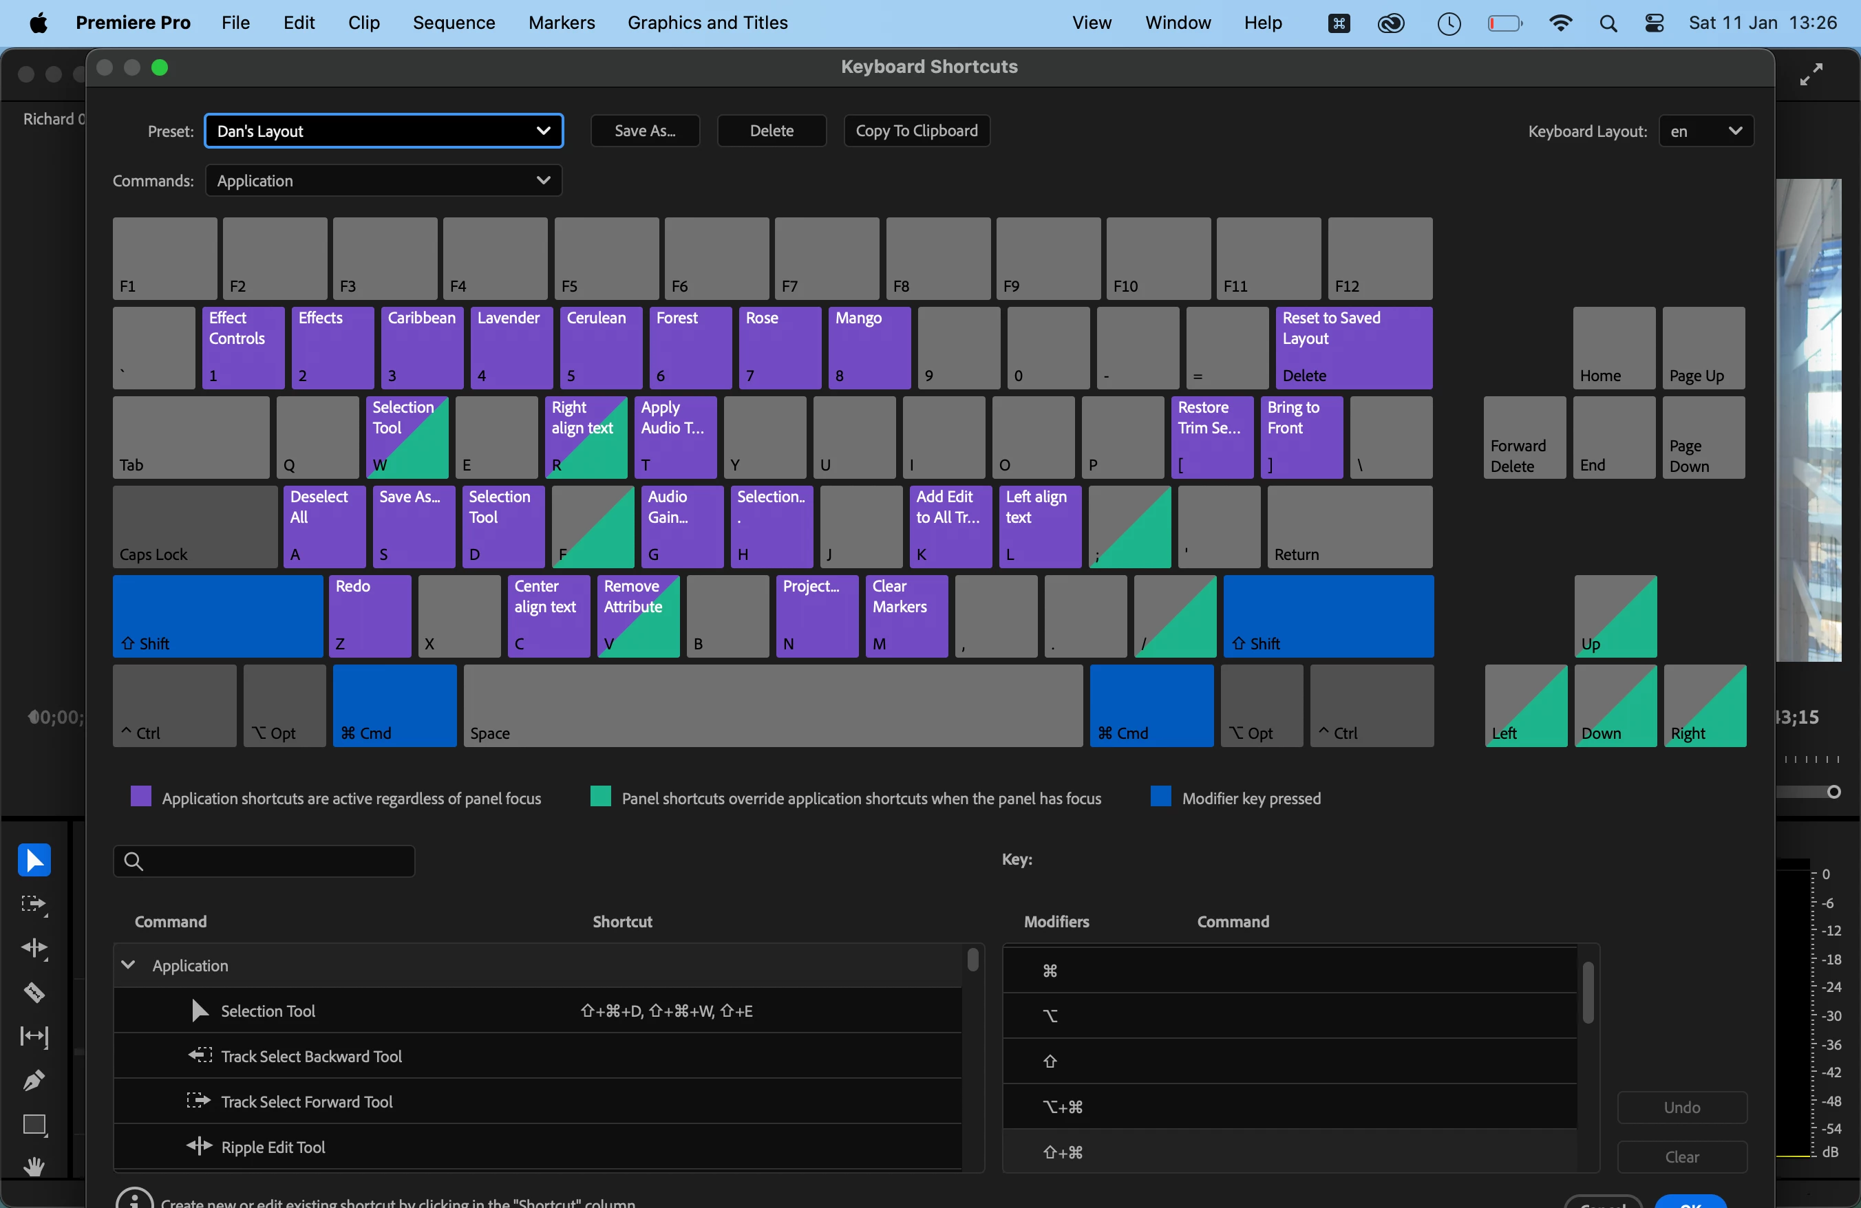Pick the Slip tool icon
The width and height of the screenshot is (1861, 1208).
click(34, 1037)
